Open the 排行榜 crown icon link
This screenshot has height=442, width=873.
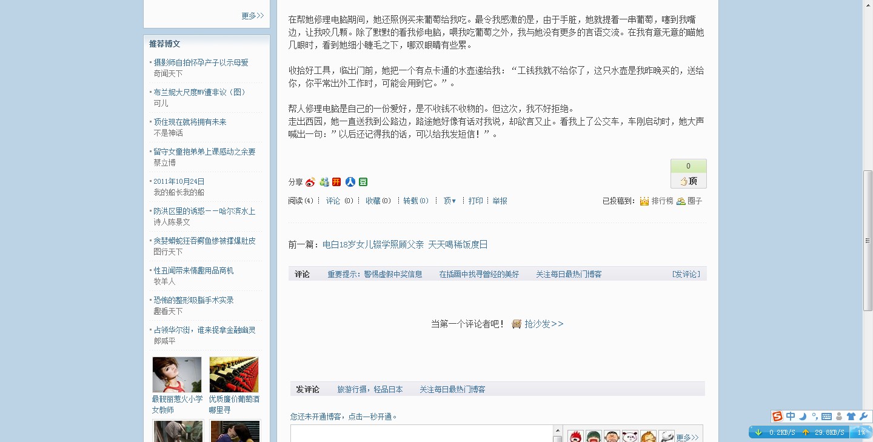coord(644,201)
